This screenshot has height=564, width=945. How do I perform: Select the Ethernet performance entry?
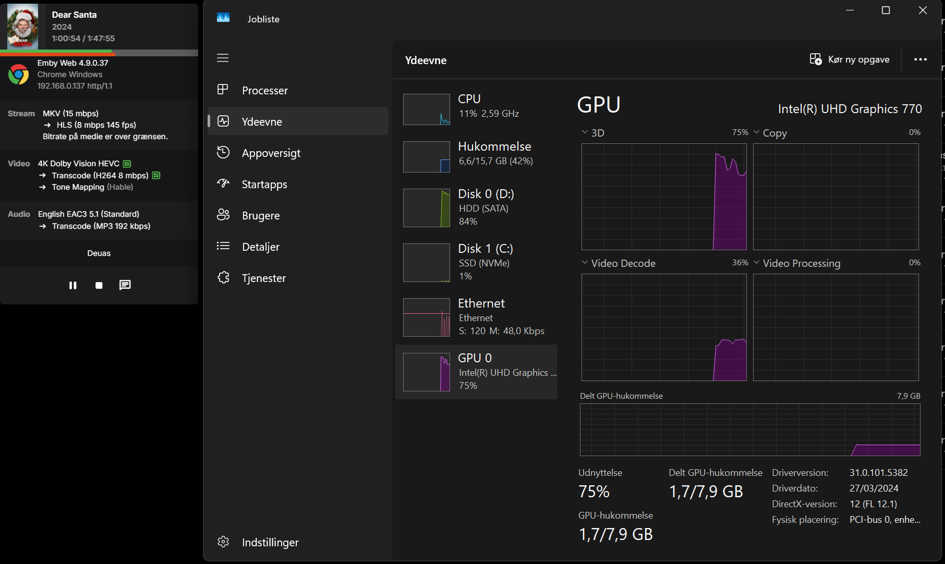476,316
